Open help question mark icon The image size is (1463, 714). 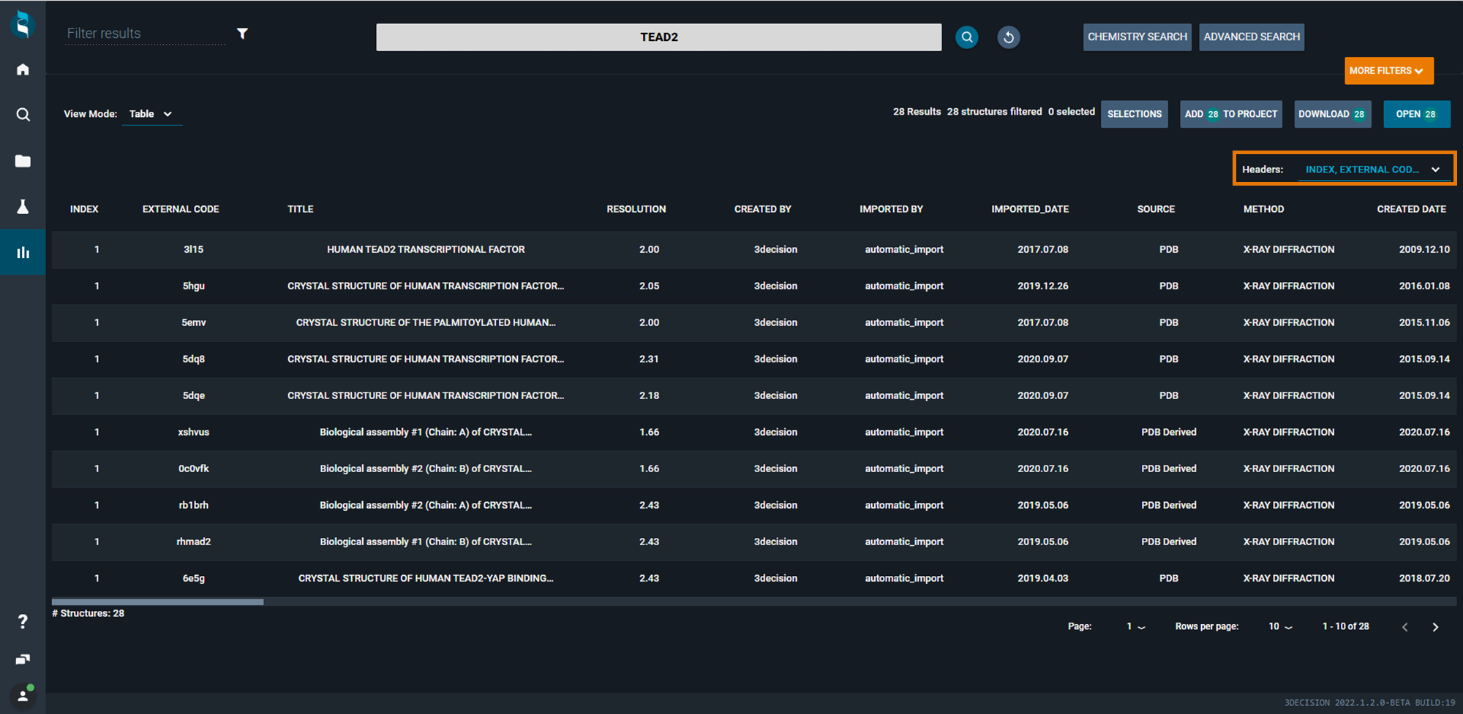coord(23,621)
